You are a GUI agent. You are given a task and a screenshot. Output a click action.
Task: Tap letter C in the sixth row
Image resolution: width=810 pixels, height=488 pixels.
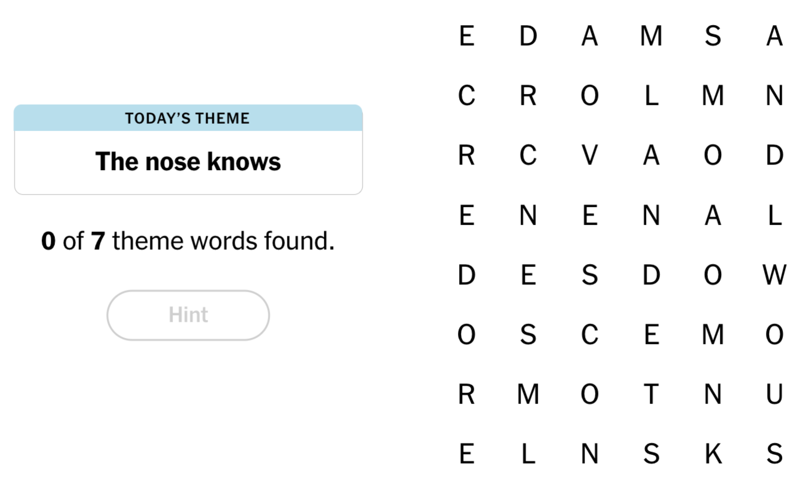(x=590, y=335)
